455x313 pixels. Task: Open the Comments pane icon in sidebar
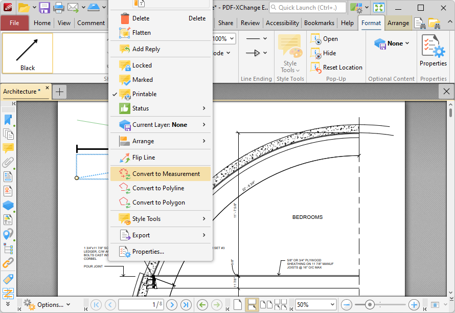click(x=8, y=148)
